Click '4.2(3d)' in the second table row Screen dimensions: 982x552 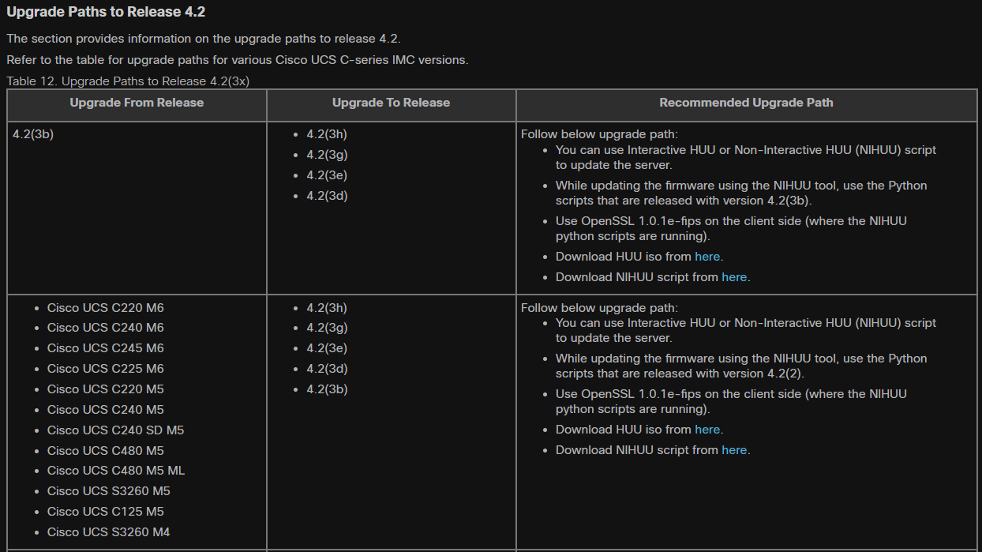[x=327, y=369]
